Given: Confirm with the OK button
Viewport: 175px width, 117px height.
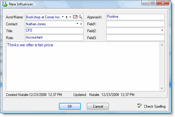Looking at the screenshot, I should [x=70, y=106].
